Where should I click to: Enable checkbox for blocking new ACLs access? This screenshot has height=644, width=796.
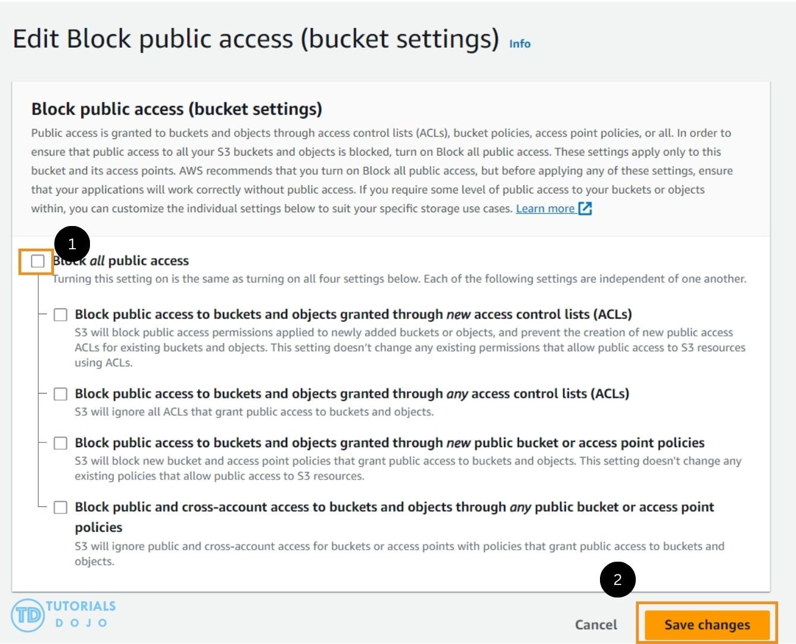(x=61, y=315)
